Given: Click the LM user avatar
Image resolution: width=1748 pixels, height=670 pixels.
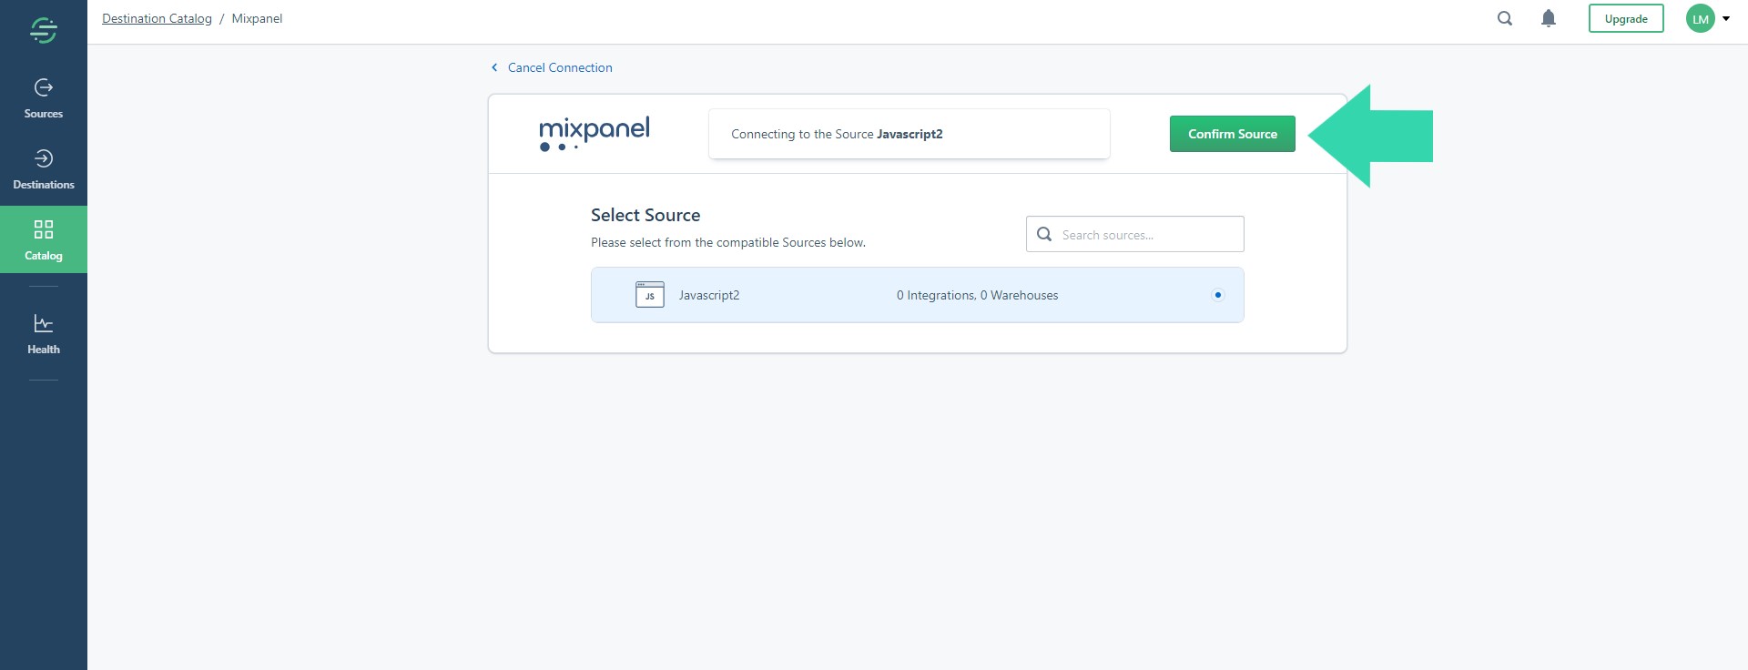Looking at the screenshot, I should [x=1700, y=18].
